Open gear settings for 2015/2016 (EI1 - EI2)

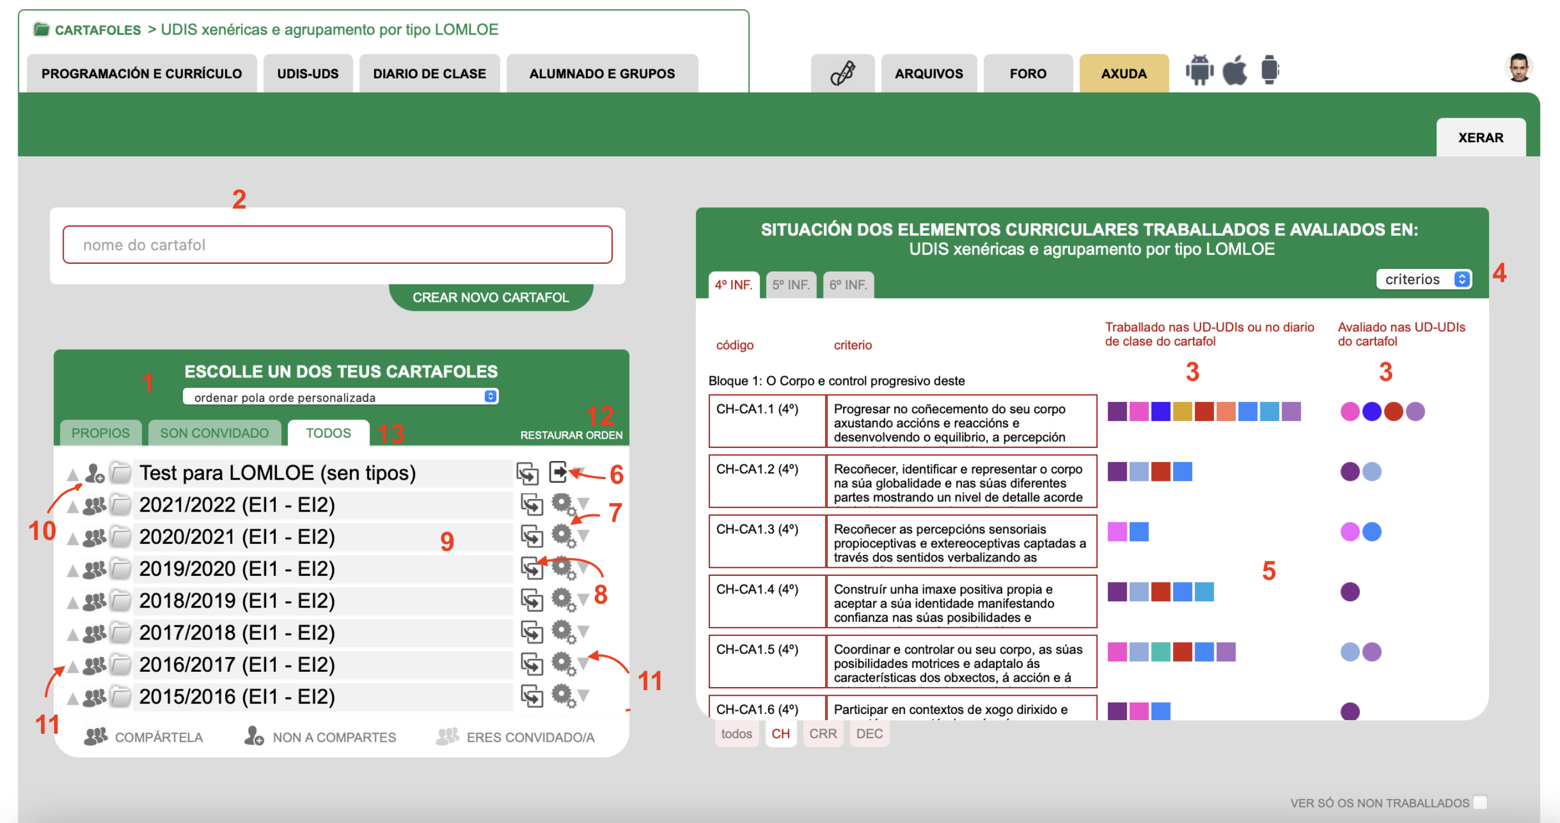pyautogui.click(x=563, y=696)
